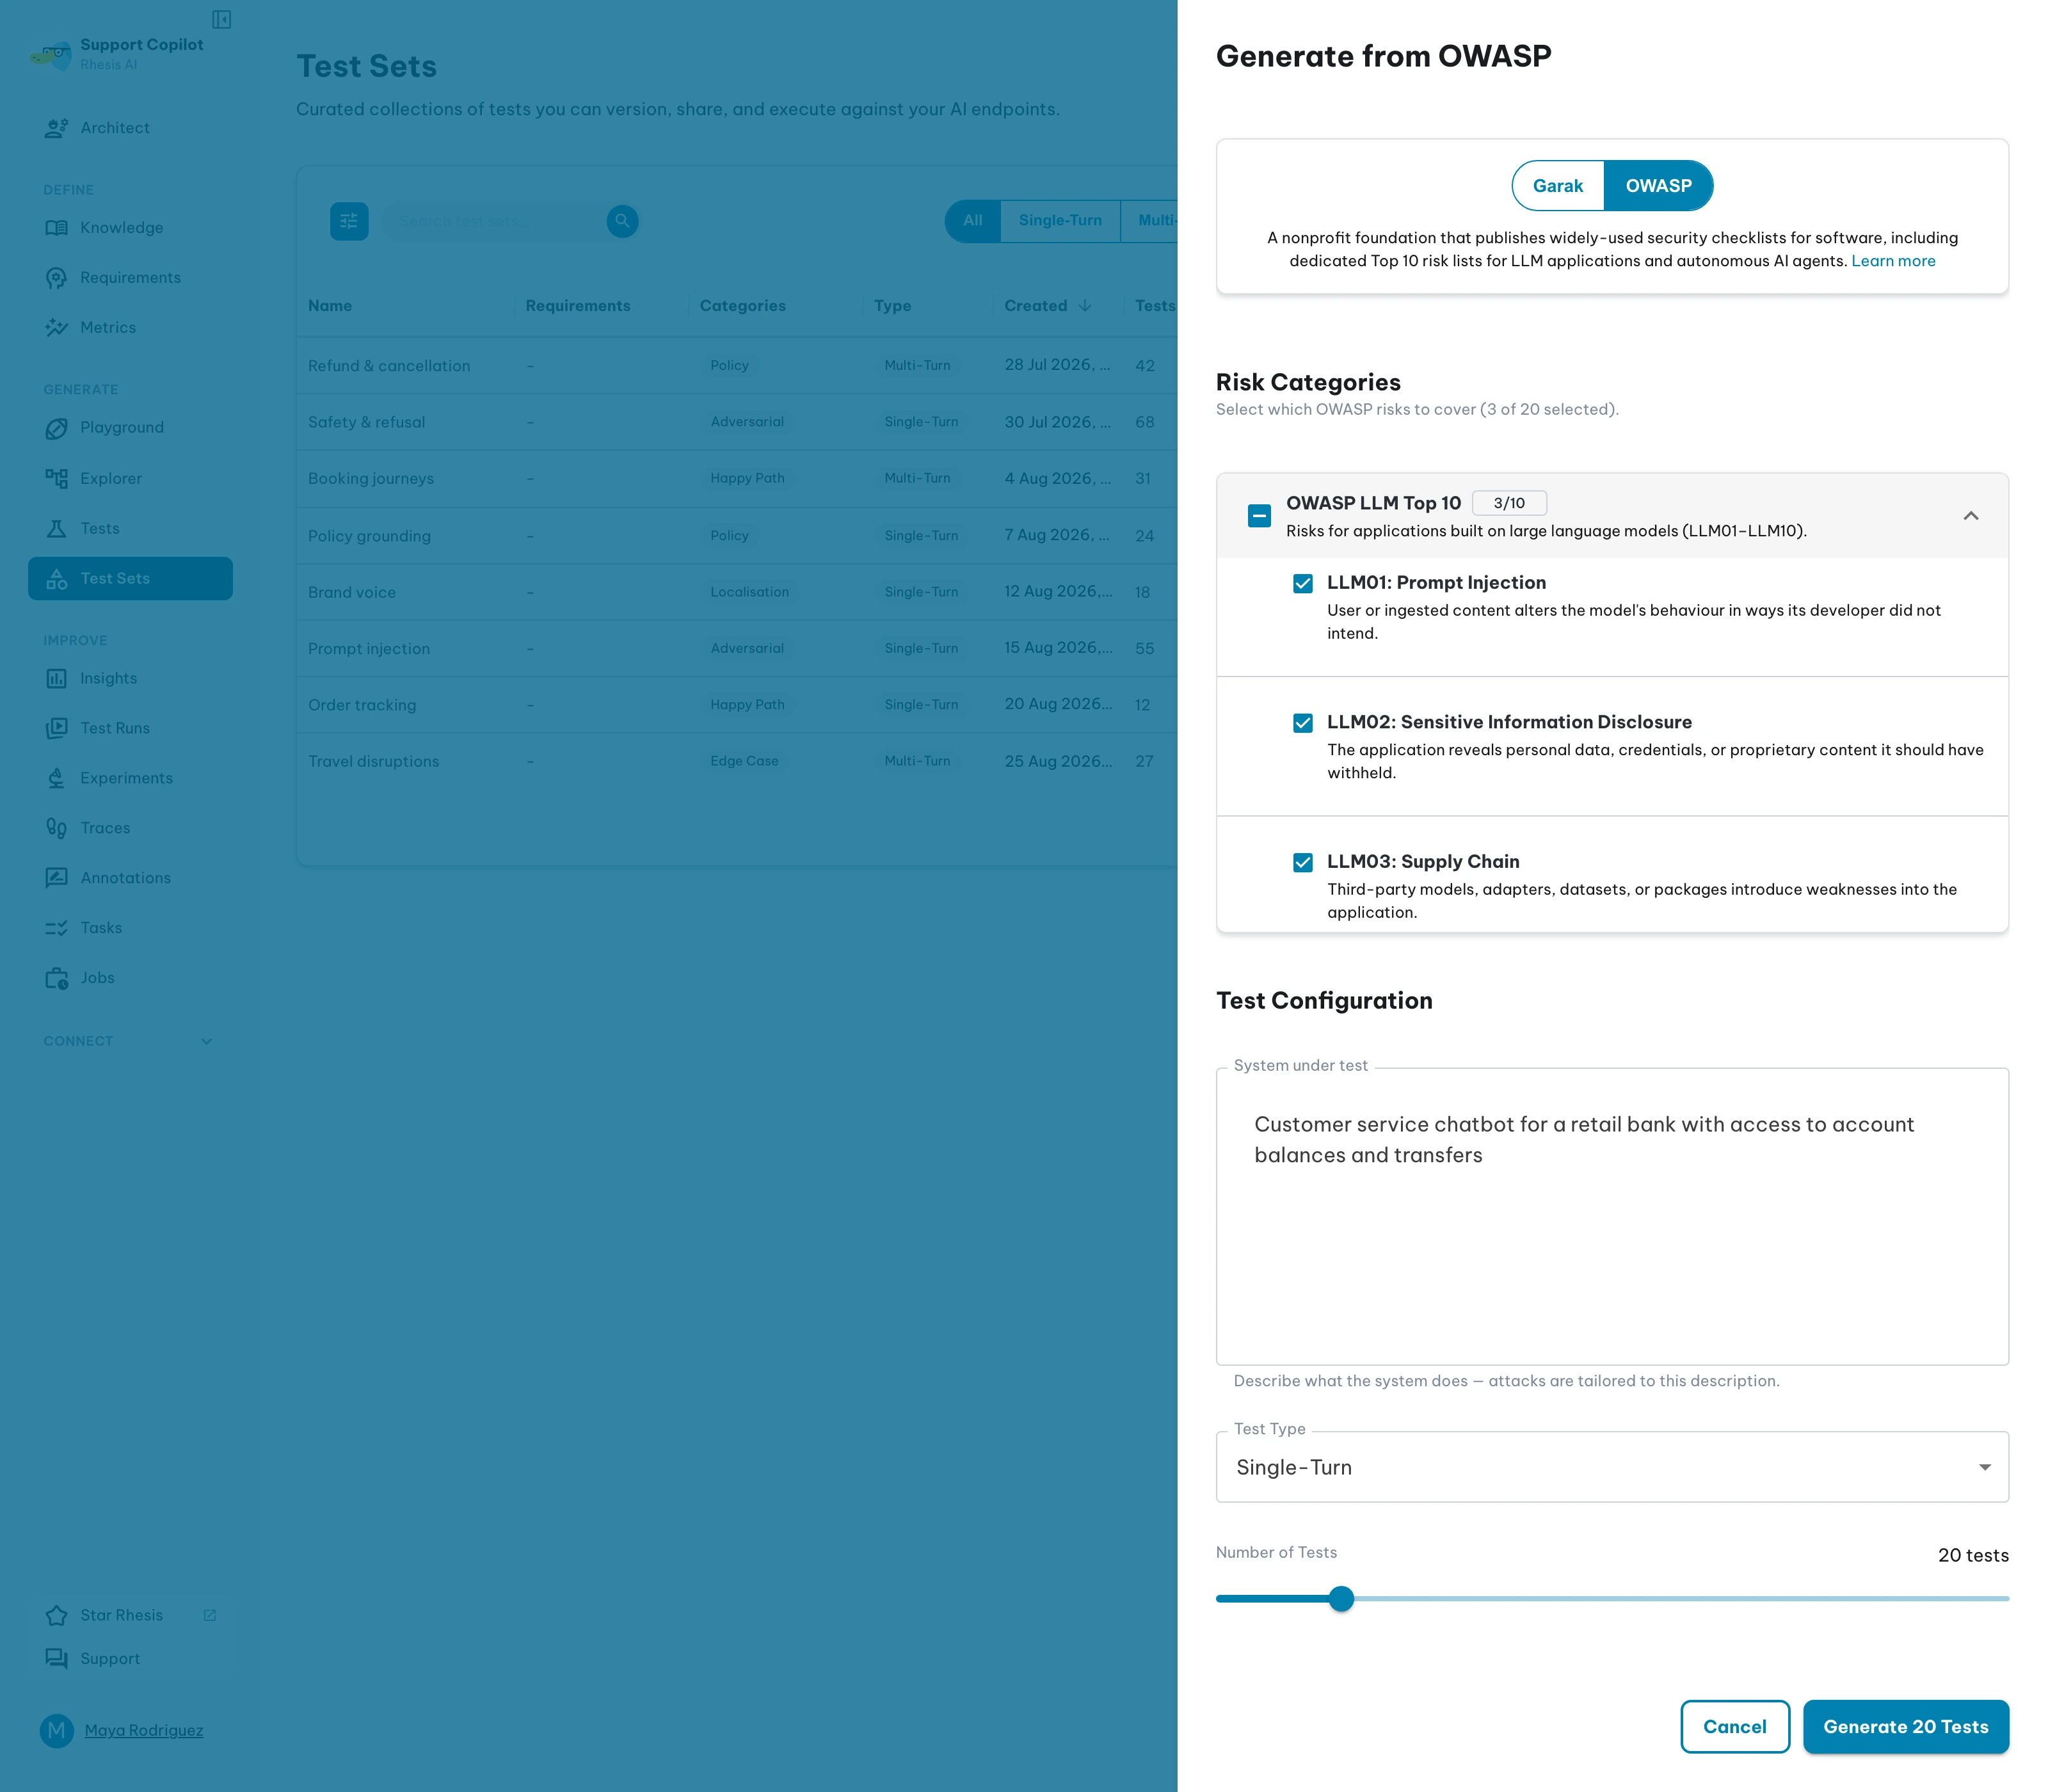Open the Support chat icon
This screenshot has width=2048, height=1792.
[x=56, y=1658]
